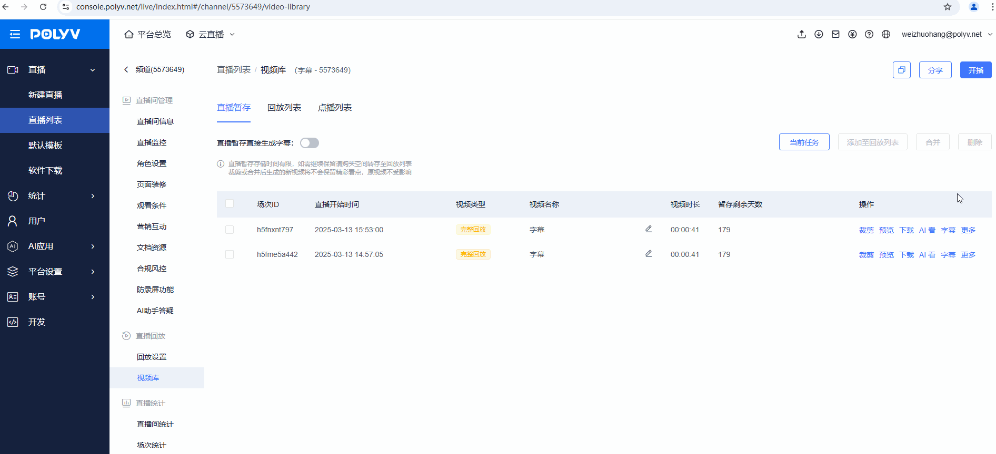Open 合规风控 page
This screenshot has height=454, width=996.
152,269
